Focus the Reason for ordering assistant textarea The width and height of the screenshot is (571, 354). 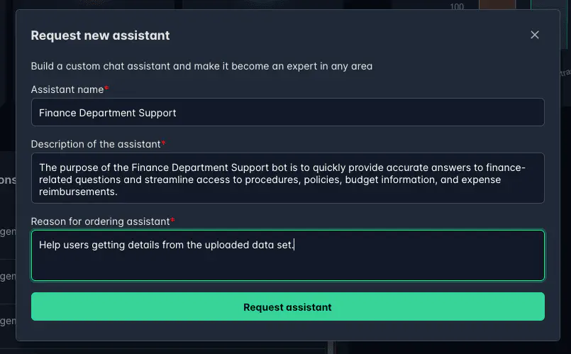(287, 262)
